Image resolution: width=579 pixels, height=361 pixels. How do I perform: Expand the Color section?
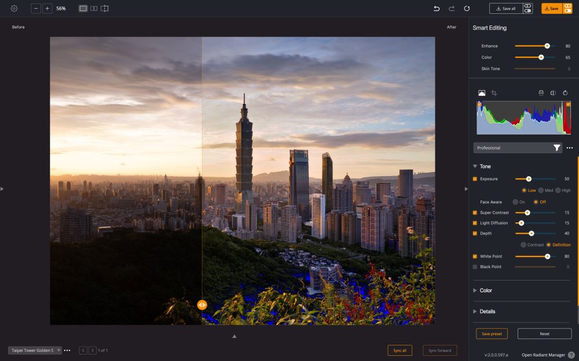coord(475,291)
